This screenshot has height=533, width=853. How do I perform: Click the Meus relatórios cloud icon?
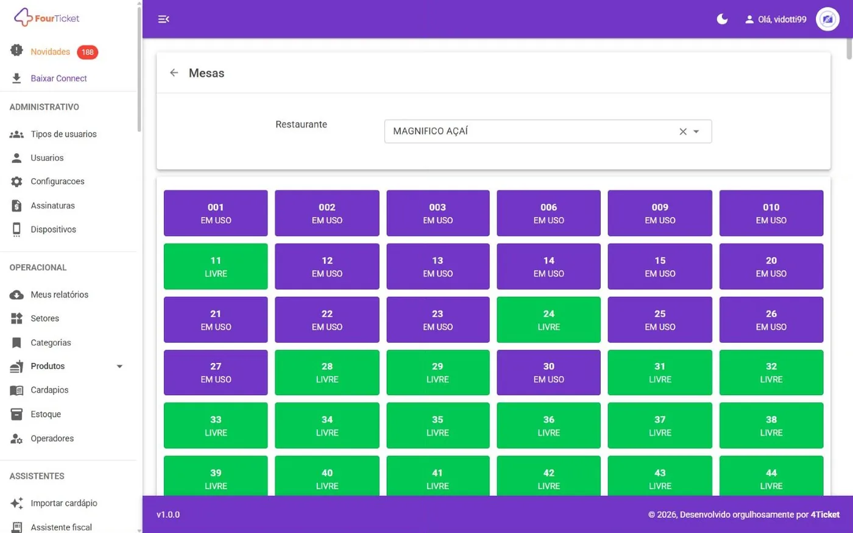coord(16,295)
